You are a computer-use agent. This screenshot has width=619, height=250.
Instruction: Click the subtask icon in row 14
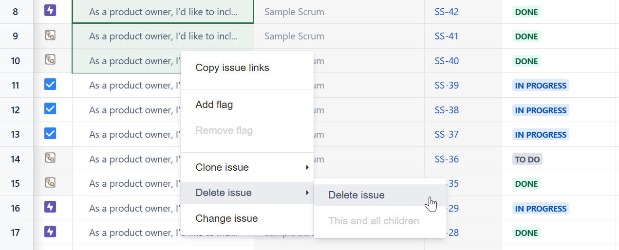(x=50, y=158)
